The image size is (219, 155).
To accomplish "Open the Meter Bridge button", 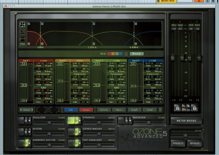I will pyautogui.click(x=186, y=121).
